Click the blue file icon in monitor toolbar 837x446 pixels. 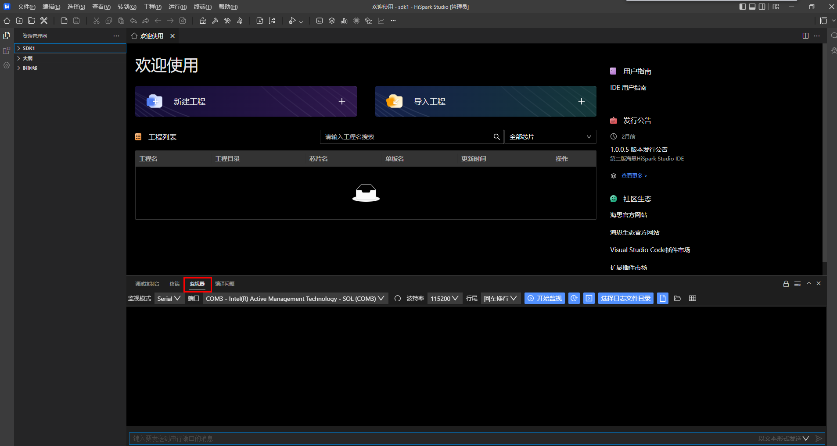(x=663, y=298)
